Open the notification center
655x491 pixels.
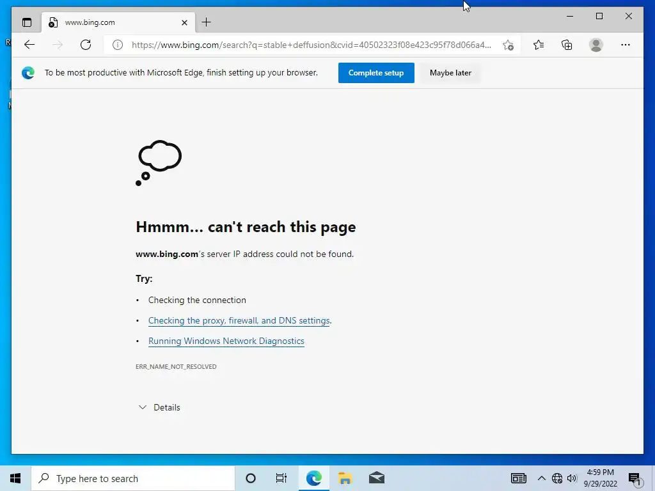pos(635,479)
